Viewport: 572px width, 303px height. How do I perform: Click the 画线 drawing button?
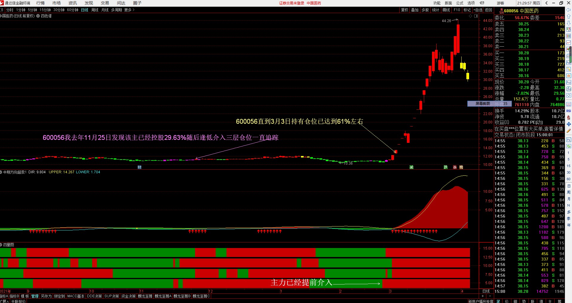pyautogui.click(x=446, y=10)
